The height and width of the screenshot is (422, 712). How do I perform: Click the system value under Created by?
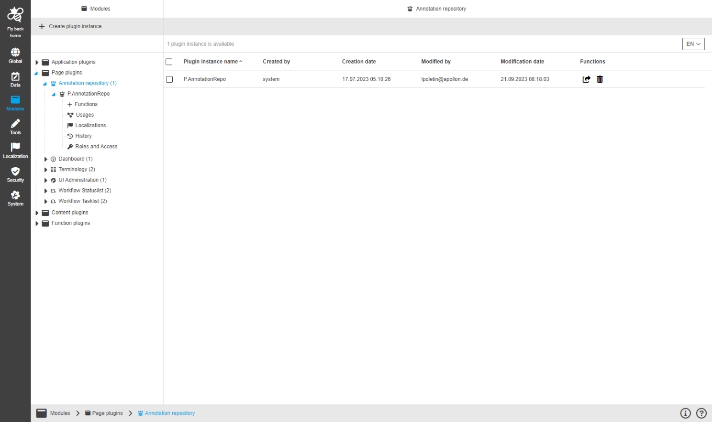coord(271,79)
